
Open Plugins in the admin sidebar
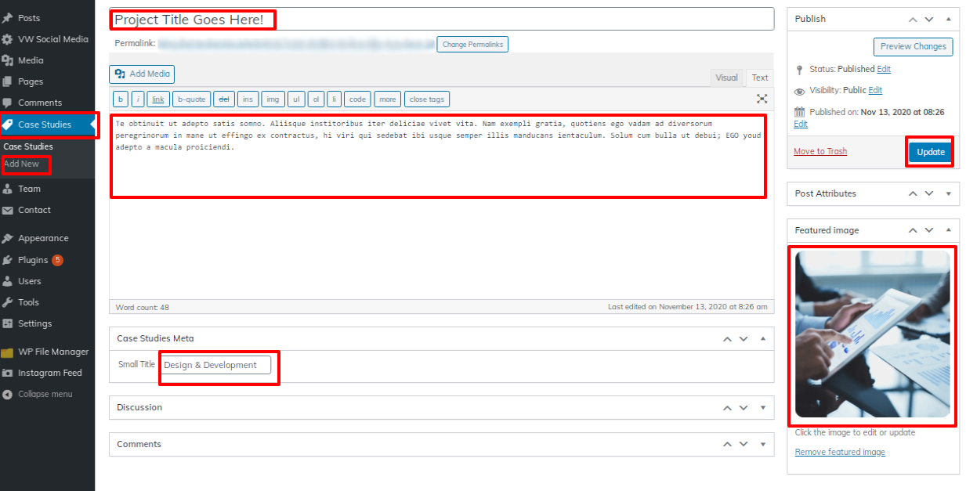click(x=33, y=260)
